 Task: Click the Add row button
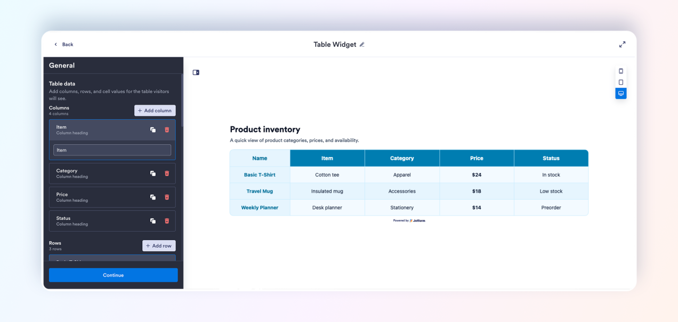coord(159,246)
